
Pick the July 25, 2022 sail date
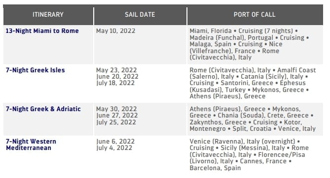(x=116, y=122)
